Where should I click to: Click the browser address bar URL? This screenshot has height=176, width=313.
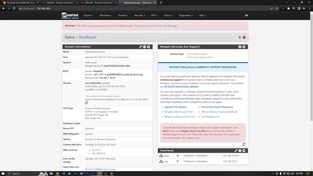[44, 9]
